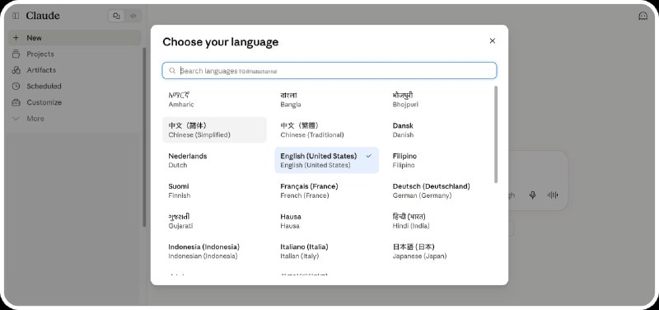Viewport: 659px width, 310px height.
Task: Select Japanese (Japan) language option
Action: click(x=439, y=251)
